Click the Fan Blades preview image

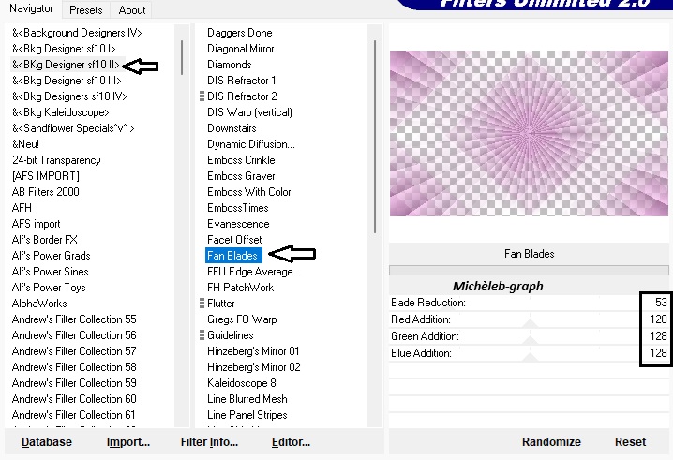tap(529, 133)
